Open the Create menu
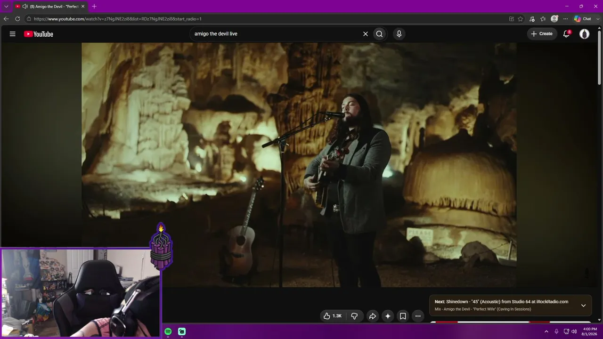This screenshot has height=339, width=603. click(x=542, y=34)
